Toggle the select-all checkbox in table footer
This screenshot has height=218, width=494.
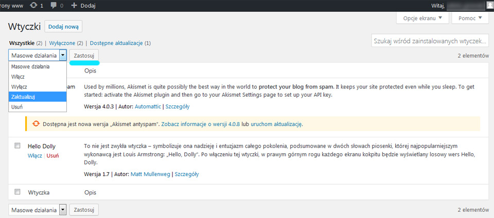tap(17, 191)
